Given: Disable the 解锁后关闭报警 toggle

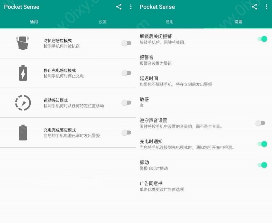Looking at the screenshot, I should [x=262, y=39].
